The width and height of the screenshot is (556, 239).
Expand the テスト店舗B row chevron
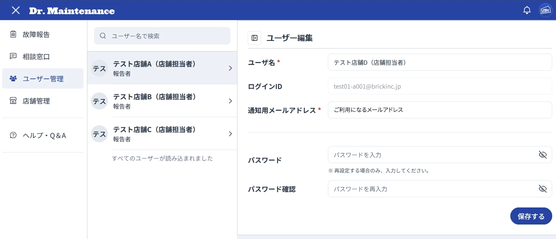click(230, 101)
